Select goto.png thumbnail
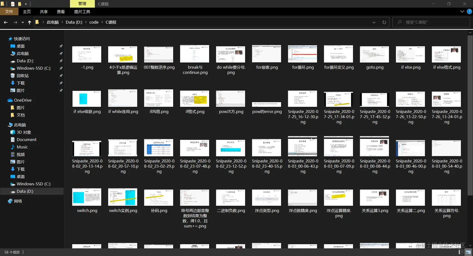The height and width of the screenshot is (256, 473). pos(374,54)
